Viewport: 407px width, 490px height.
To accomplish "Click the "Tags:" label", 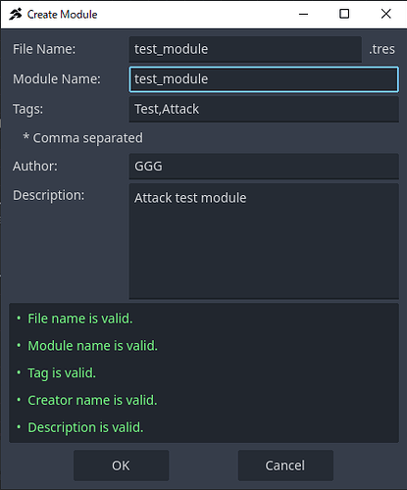I will 27,109.
